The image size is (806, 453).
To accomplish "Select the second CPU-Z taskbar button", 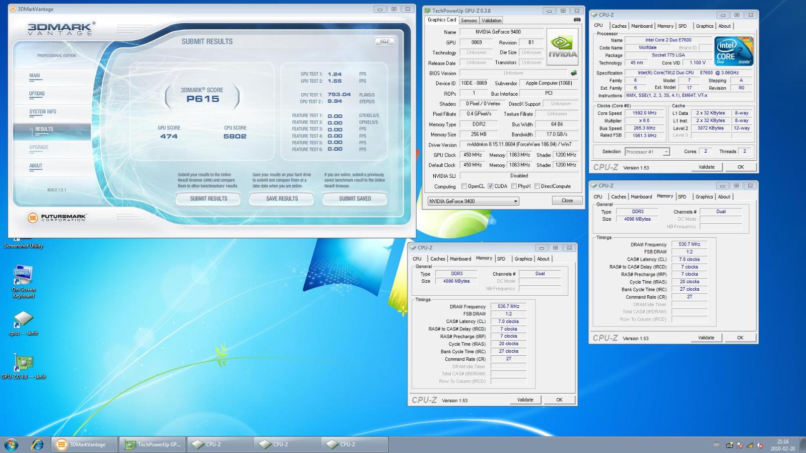I will pyautogui.click(x=287, y=444).
